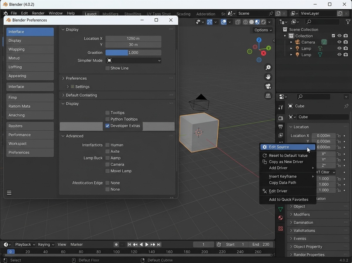352x263 pixels.
Task: Switch to the Scaling workspace tab
Action: (x=183, y=14)
